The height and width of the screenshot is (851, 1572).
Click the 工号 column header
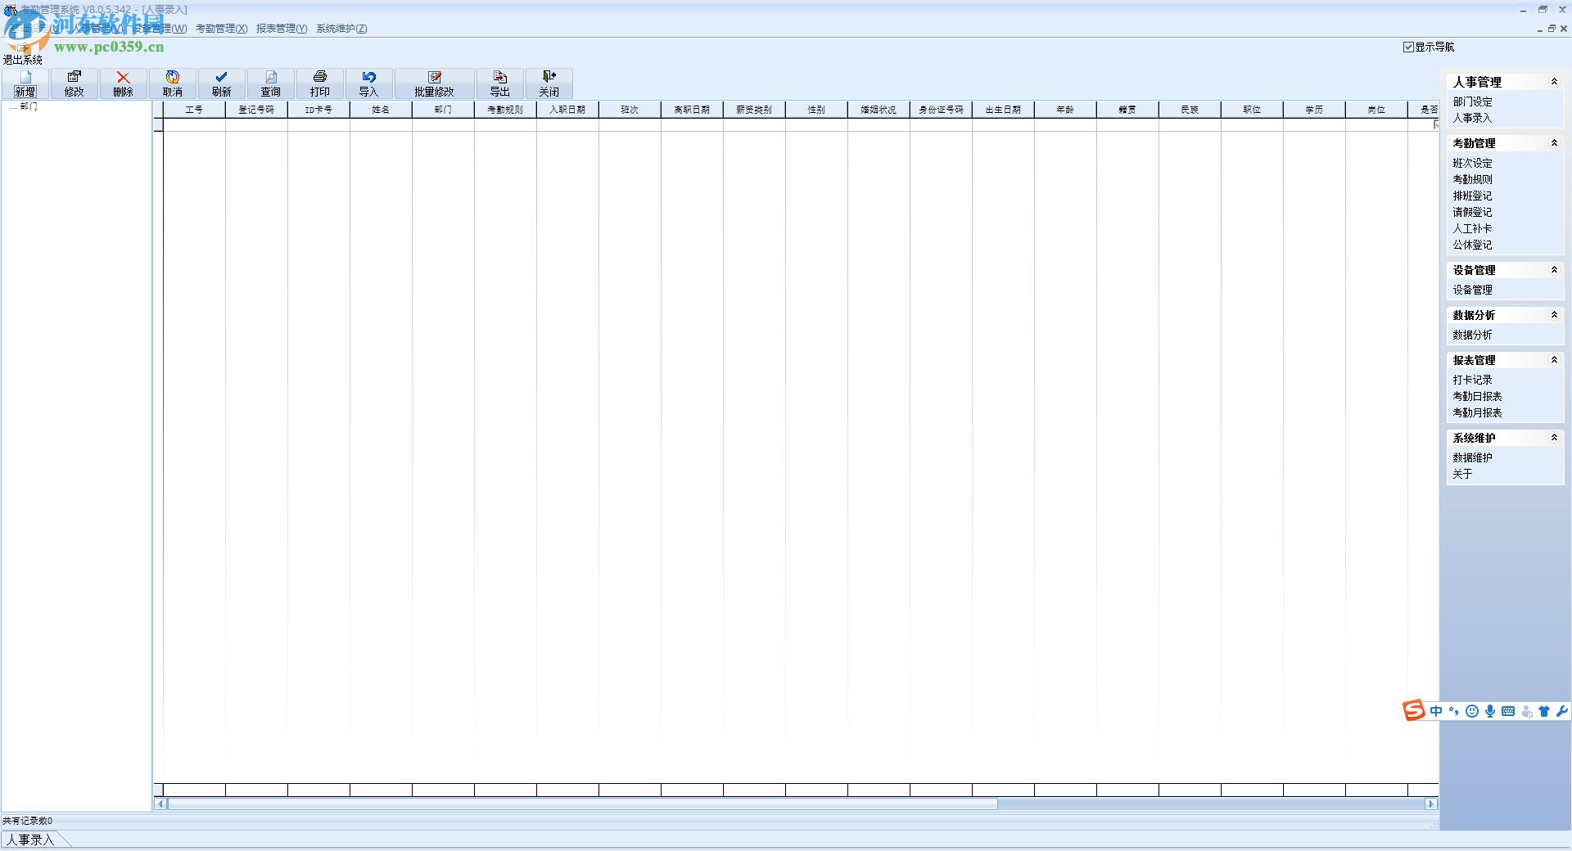coord(194,110)
